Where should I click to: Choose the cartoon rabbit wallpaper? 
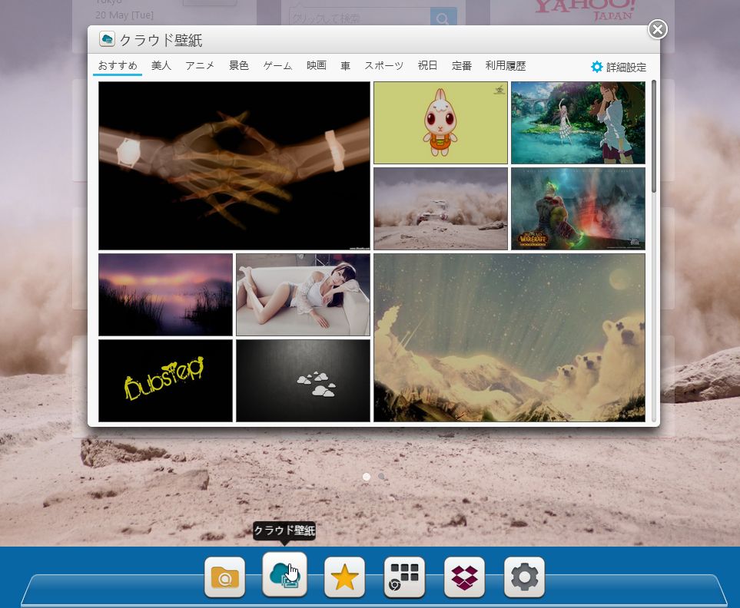point(441,123)
